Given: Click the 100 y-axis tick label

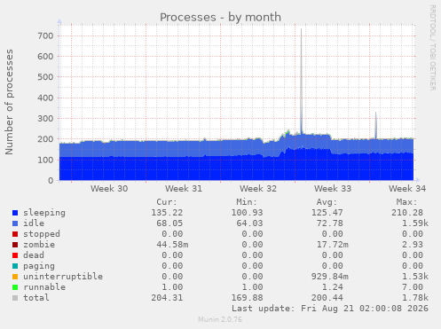Looking at the screenshot, I should point(45,161).
